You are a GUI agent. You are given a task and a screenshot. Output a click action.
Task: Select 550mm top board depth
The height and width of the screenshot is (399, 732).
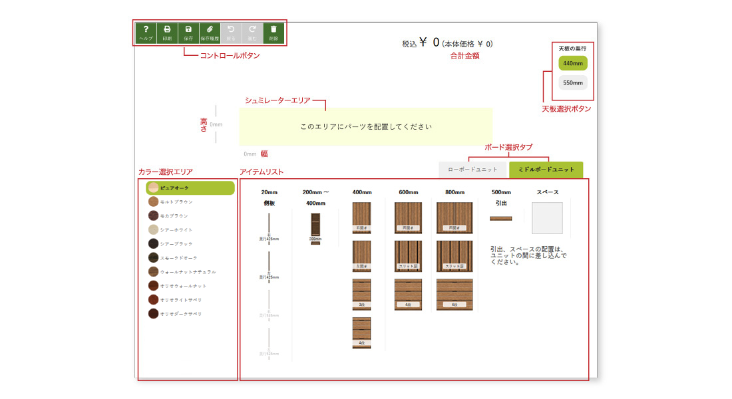[573, 82]
